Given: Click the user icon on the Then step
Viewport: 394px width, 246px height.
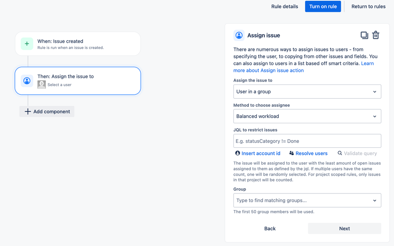Looking at the screenshot, I should tap(27, 81).
